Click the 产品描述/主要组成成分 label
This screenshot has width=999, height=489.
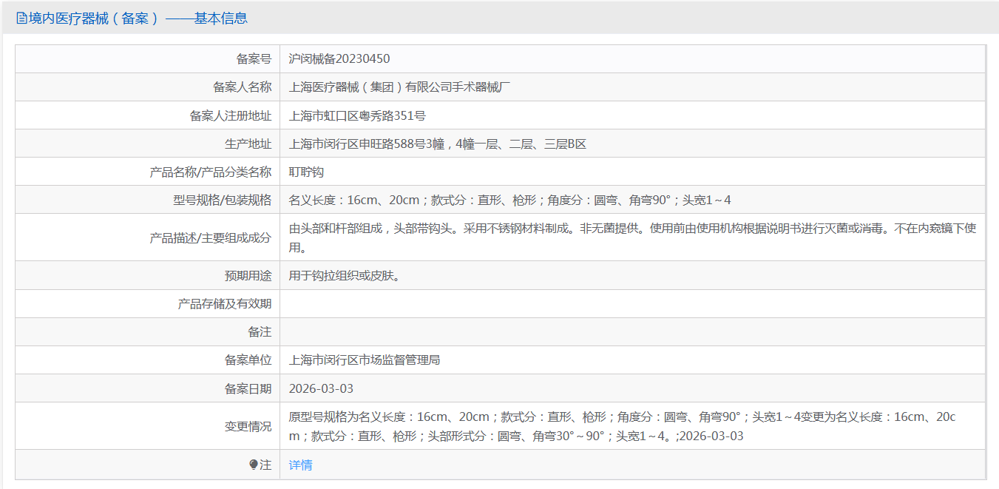point(210,237)
